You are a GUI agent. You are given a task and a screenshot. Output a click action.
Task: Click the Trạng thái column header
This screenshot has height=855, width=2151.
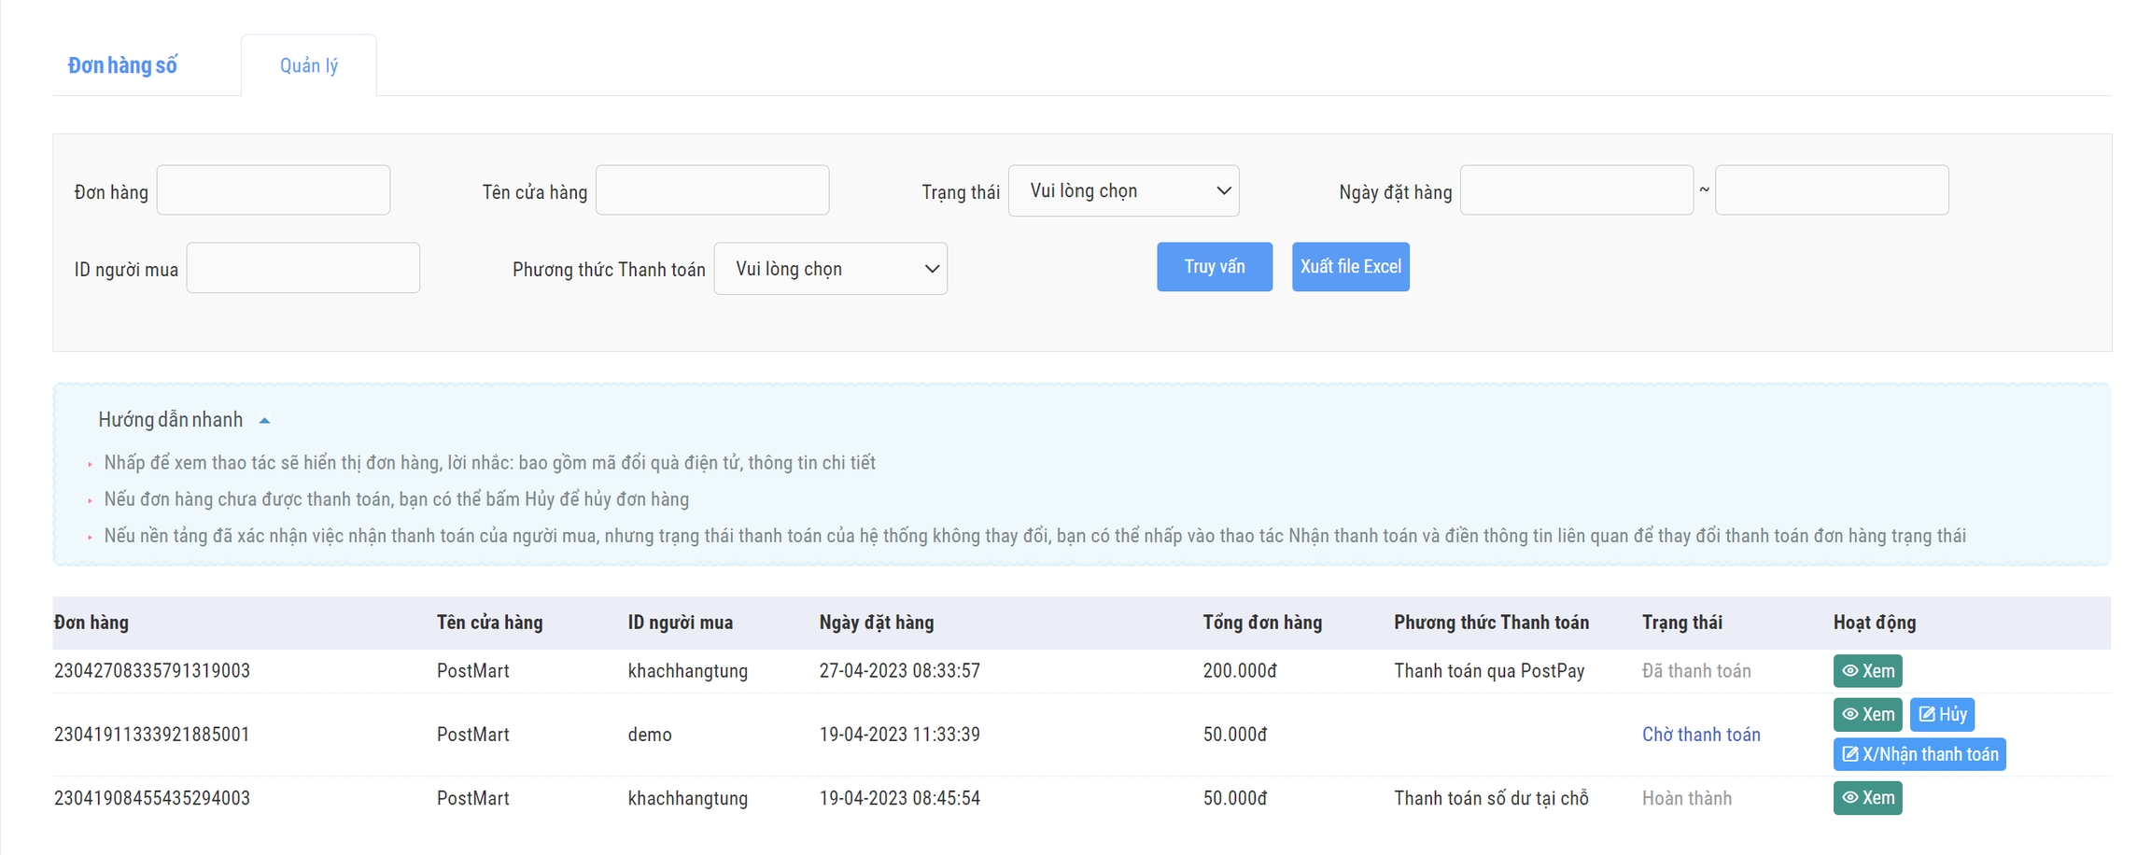1681,623
